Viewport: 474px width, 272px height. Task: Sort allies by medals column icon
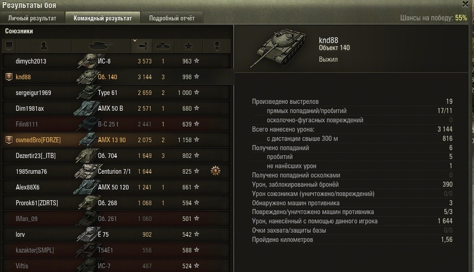(217, 46)
